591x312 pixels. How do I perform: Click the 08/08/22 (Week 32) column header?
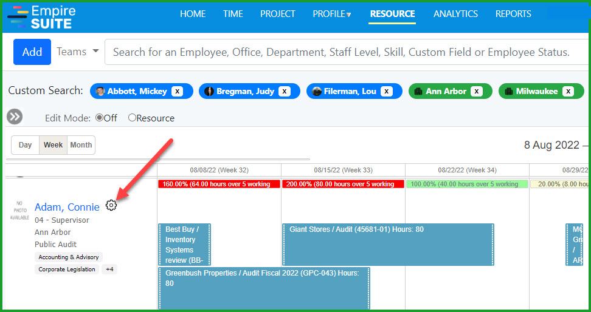click(x=219, y=170)
